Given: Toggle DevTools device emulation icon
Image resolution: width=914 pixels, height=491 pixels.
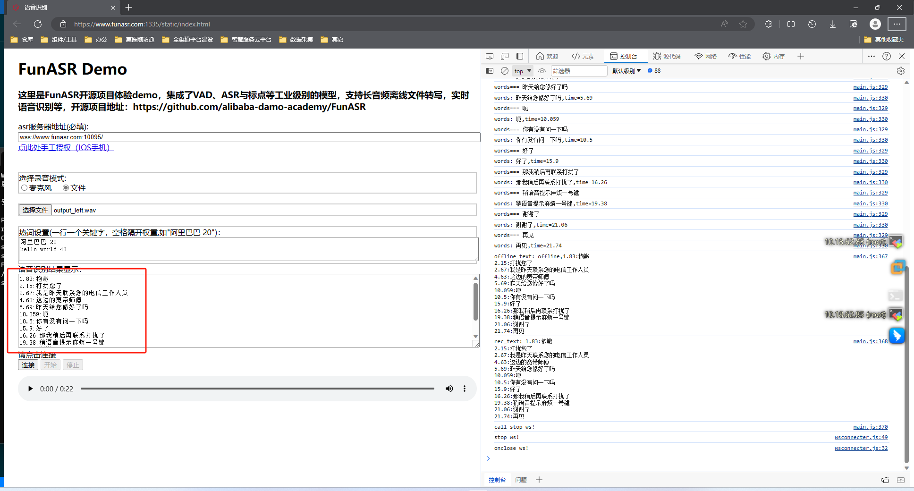Looking at the screenshot, I should click(505, 56).
